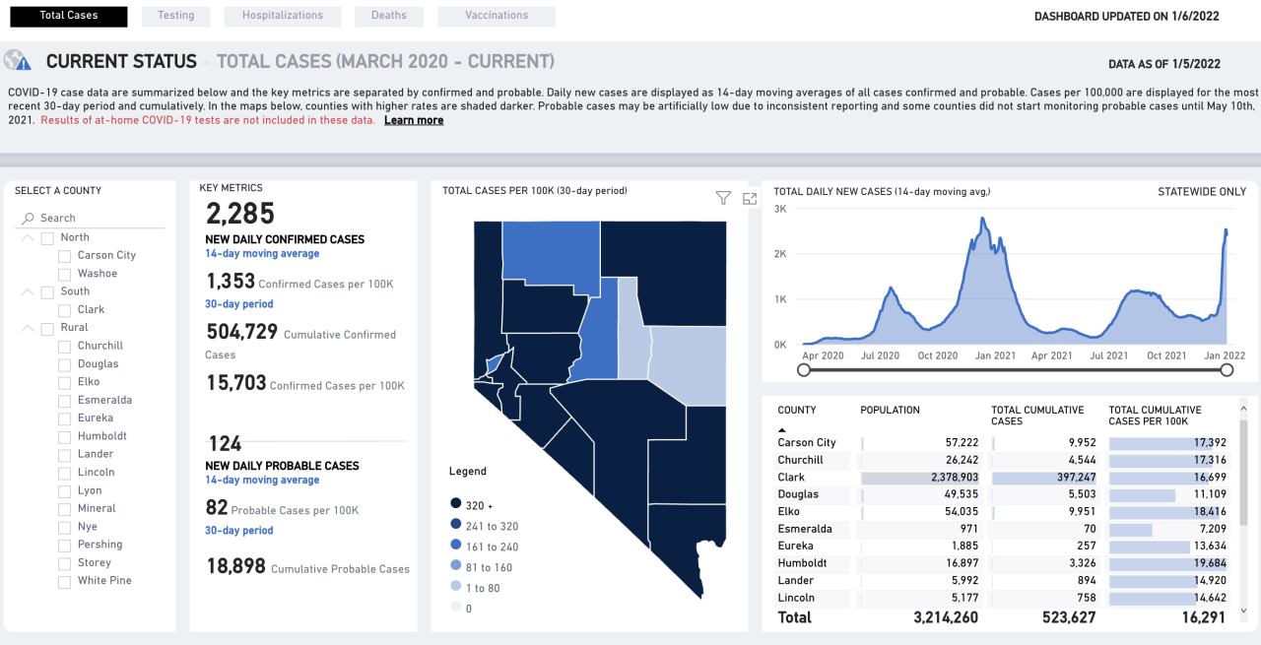Collapse the South county group
The width and height of the screenshot is (1261, 645).
(x=28, y=290)
